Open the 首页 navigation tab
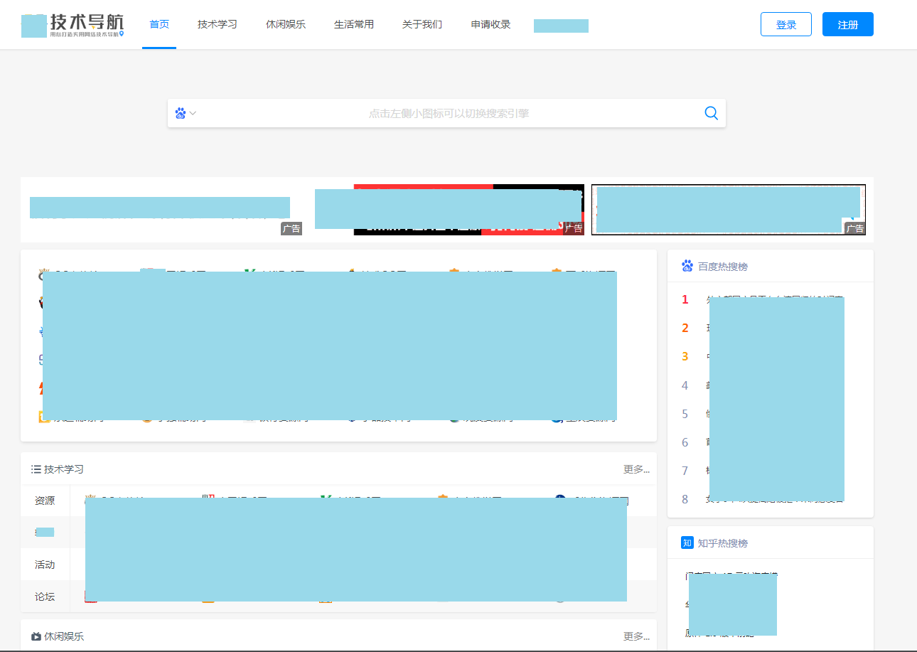 click(159, 24)
